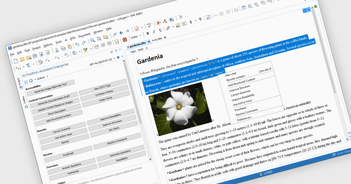Close the gardenia.dita tab
Screen dimensions: 351x184
(x=149, y=41)
